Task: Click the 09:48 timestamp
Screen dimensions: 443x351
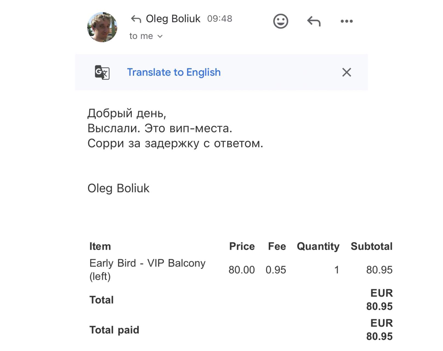Action: coord(220,19)
